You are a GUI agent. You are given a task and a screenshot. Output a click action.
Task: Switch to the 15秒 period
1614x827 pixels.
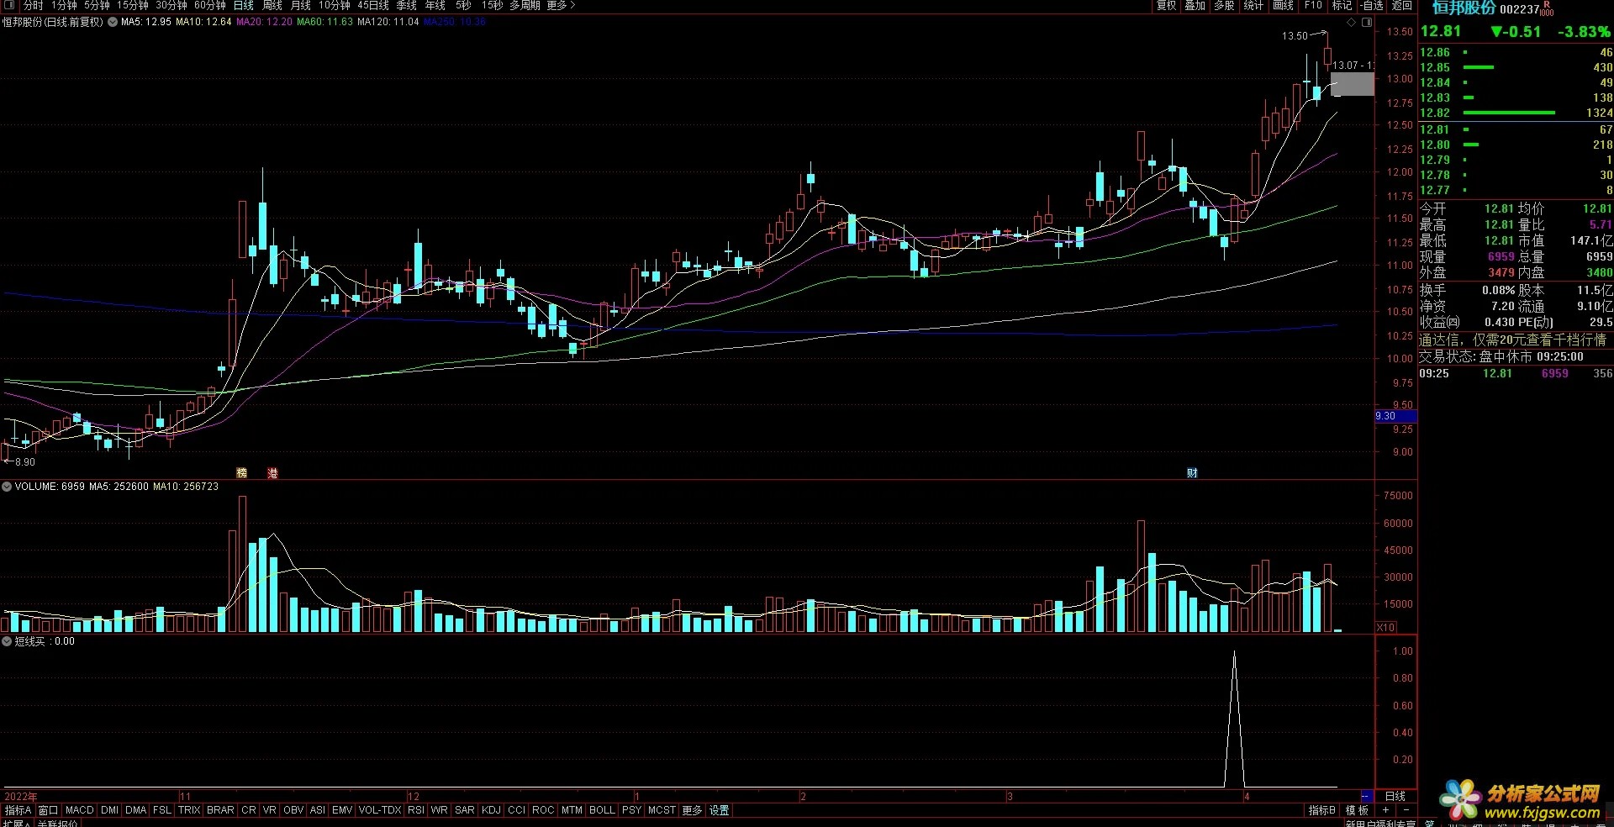click(492, 5)
